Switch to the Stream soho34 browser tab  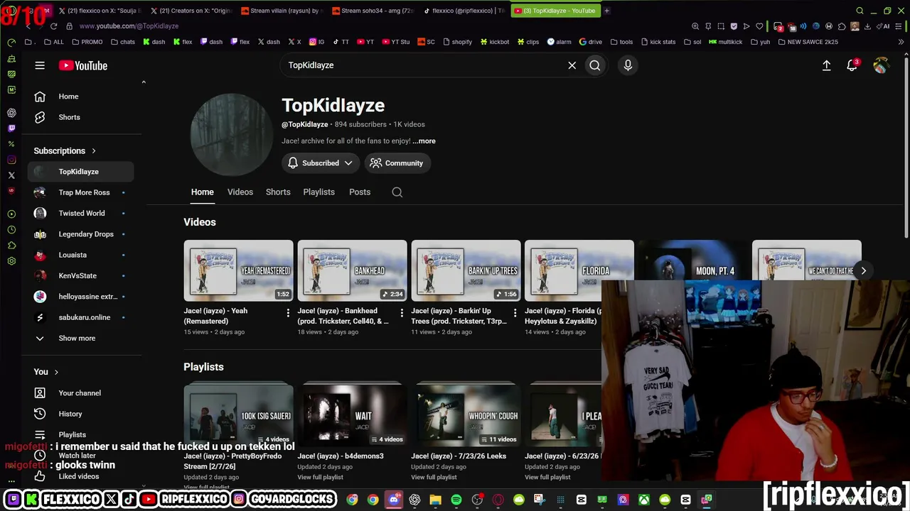(x=373, y=11)
